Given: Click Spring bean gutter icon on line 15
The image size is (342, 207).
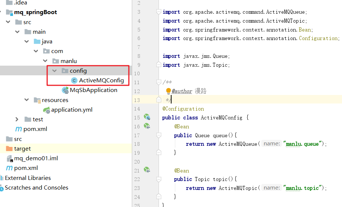Looking at the screenshot, I should point(147,117).
